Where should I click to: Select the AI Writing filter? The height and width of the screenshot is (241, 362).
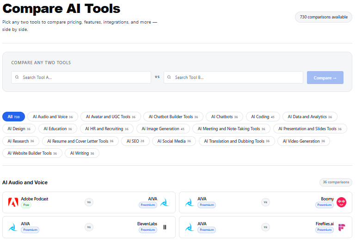tap(82, 153)
